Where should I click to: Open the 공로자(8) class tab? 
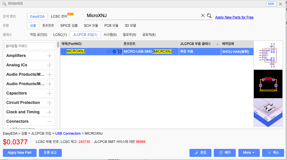click(x=149, y=34)
